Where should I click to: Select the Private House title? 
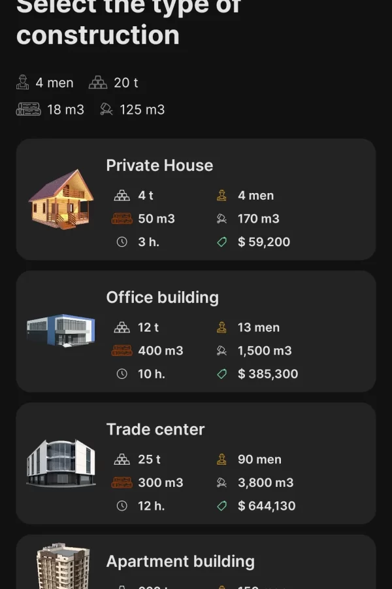[x=159, y=166]
